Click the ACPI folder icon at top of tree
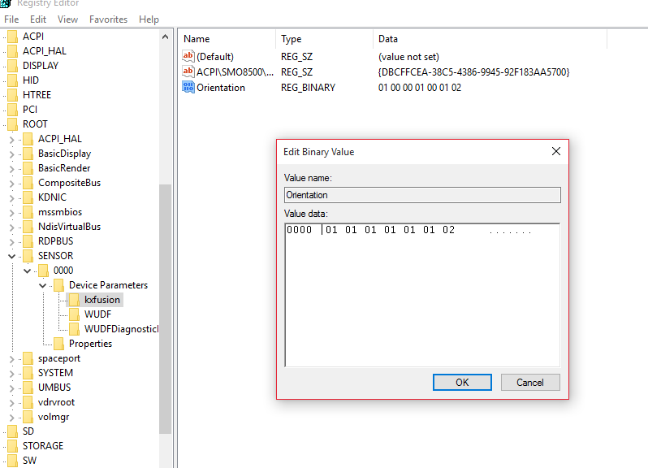This screenshot has height=468, width=648. [x=13, y=37]
